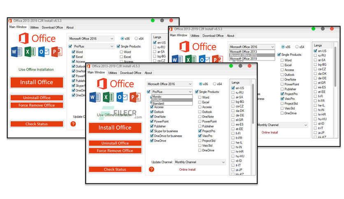Click Online Install link in front window
Image resolution: width=344 pixels, height=199 pixels.
187,169
